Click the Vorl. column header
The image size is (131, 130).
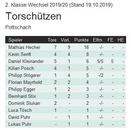click(65, 40)
